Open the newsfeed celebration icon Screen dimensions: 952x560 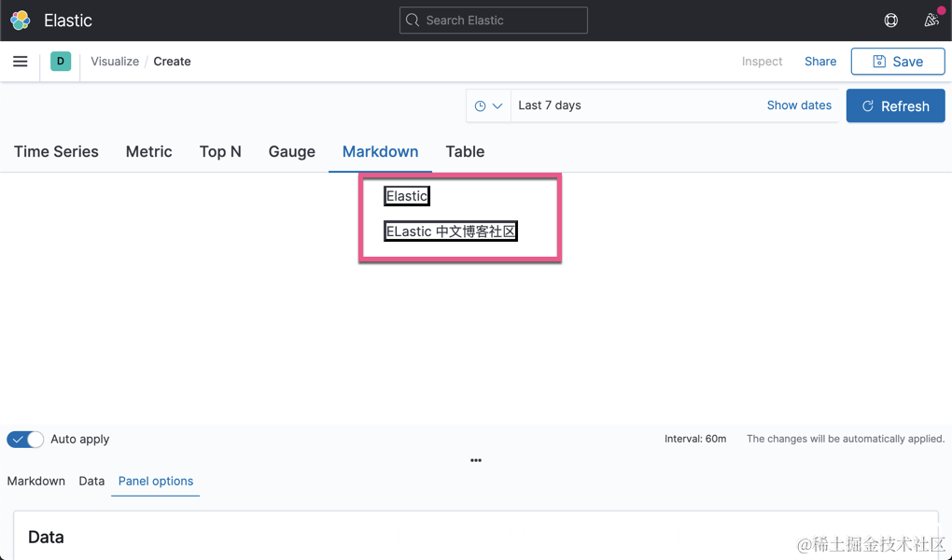931,20
